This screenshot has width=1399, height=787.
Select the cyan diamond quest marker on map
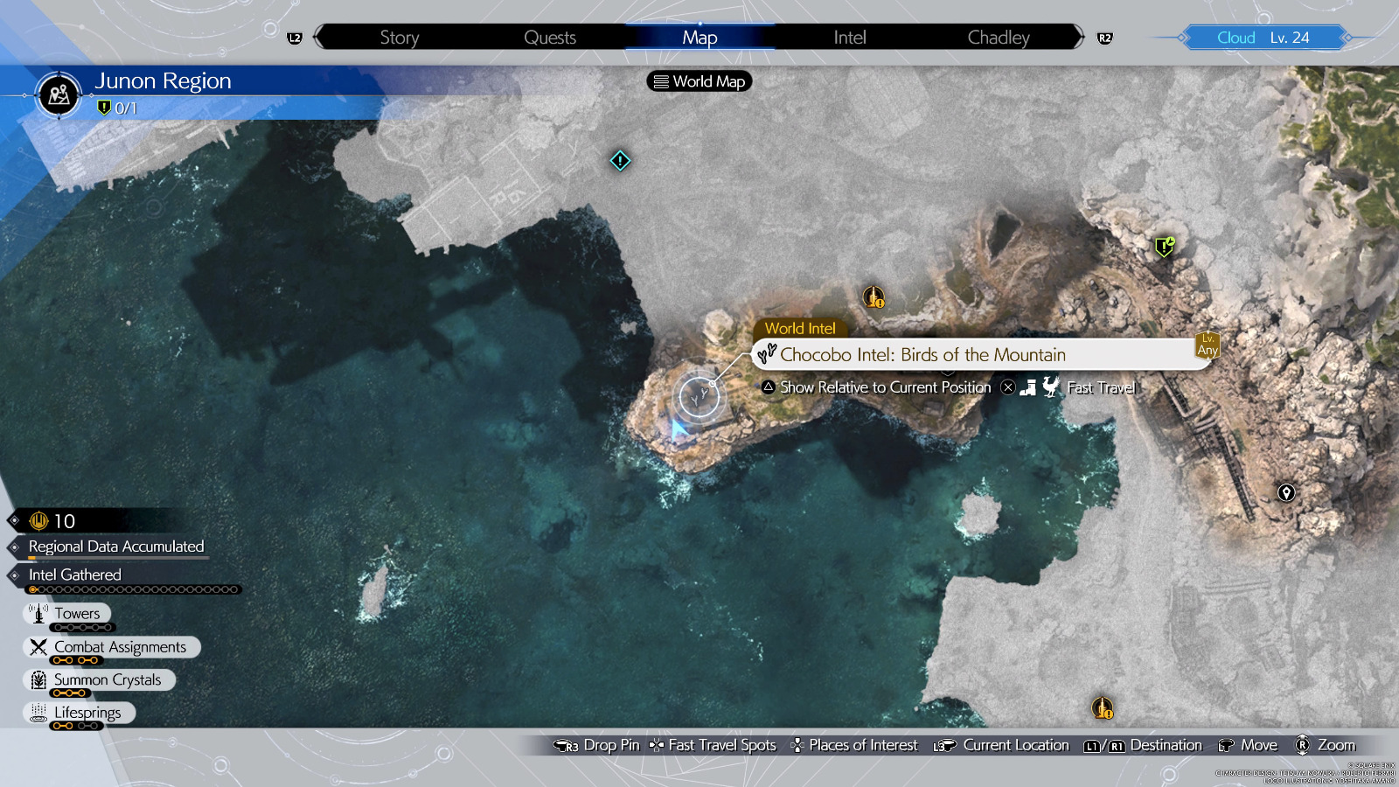click(x=620, y=161)
